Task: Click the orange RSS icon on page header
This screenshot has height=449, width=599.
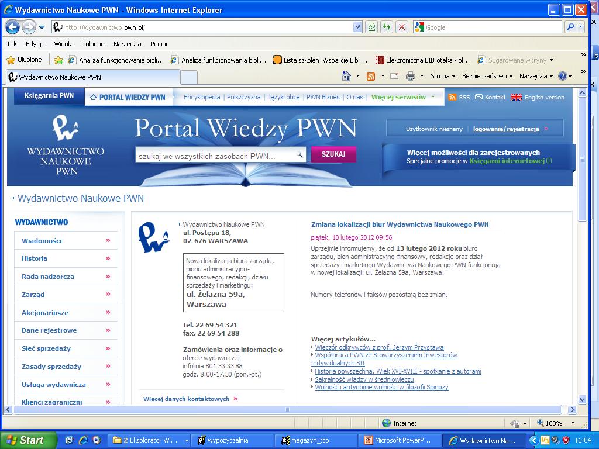Action: coord(452,97)
